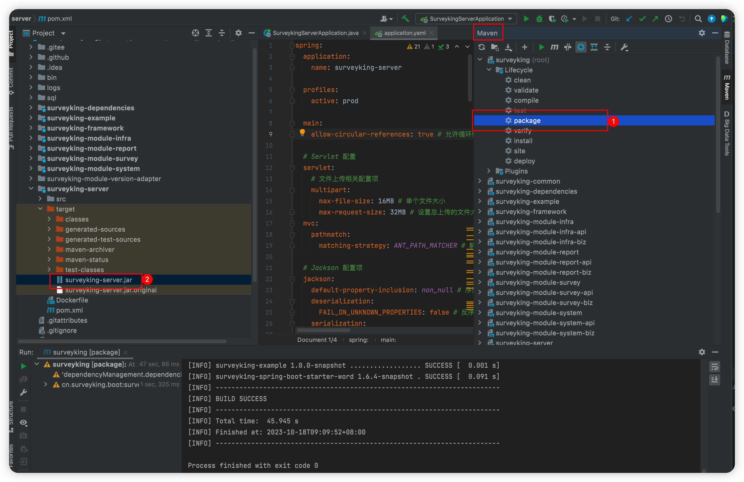This screenshot has width=744, height=482.
Task: Open Maven settings wrench
Action: tap(624, 47)
